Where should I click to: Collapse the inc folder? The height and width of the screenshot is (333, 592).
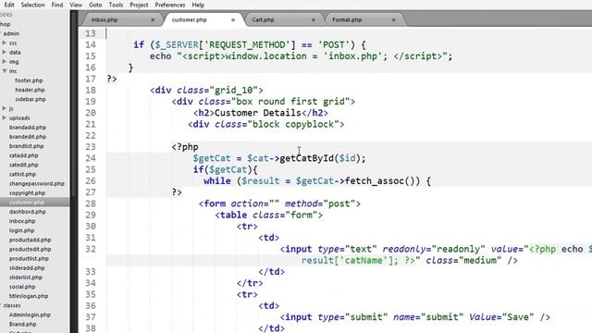(5, 71)
